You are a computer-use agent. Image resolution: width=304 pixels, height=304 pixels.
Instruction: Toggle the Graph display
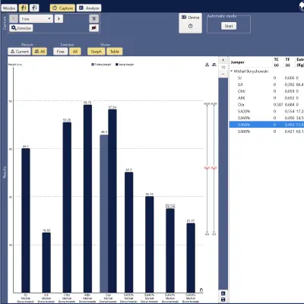tap(97, 52)
